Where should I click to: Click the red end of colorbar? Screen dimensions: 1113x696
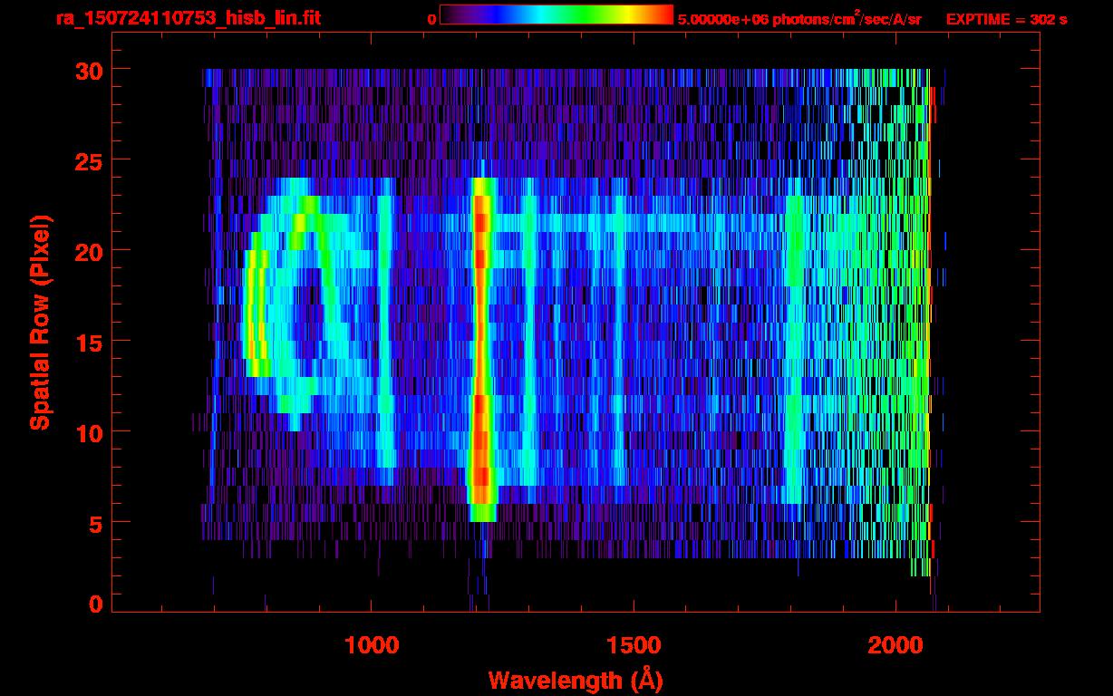point(665,14)
